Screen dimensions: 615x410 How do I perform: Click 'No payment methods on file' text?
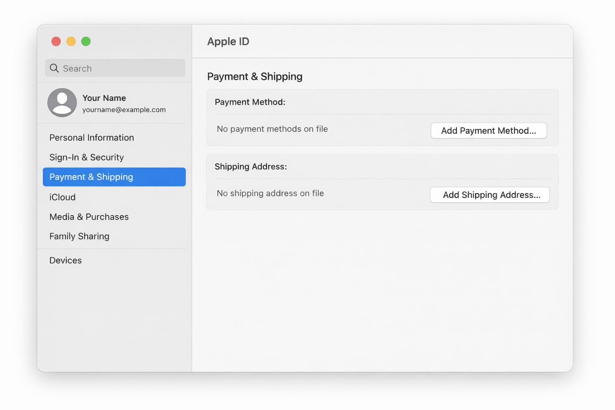coord(272,129)
